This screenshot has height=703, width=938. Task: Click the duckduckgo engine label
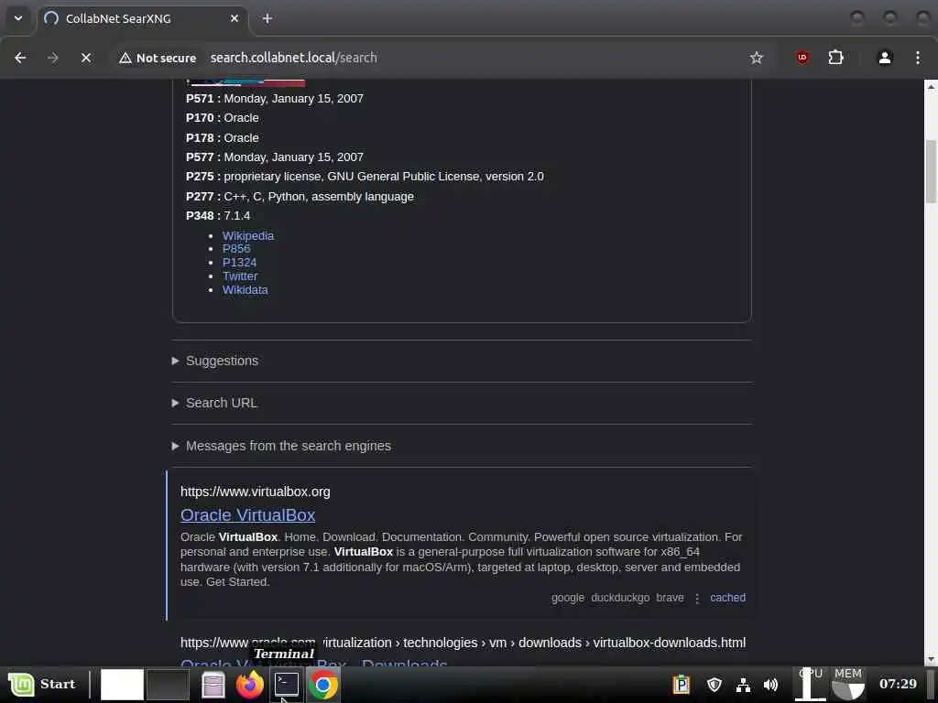click(620, 598)
